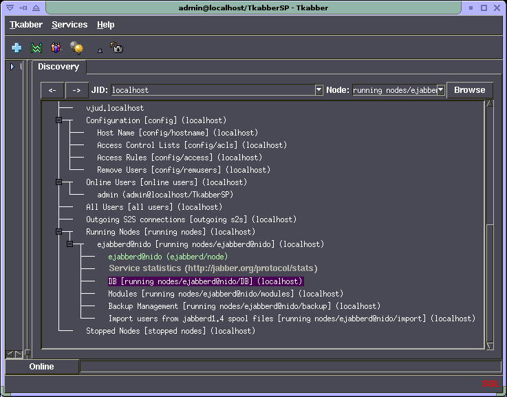
Task: Collapse the Running Nodes tree branch
Action: pos(58,232)
